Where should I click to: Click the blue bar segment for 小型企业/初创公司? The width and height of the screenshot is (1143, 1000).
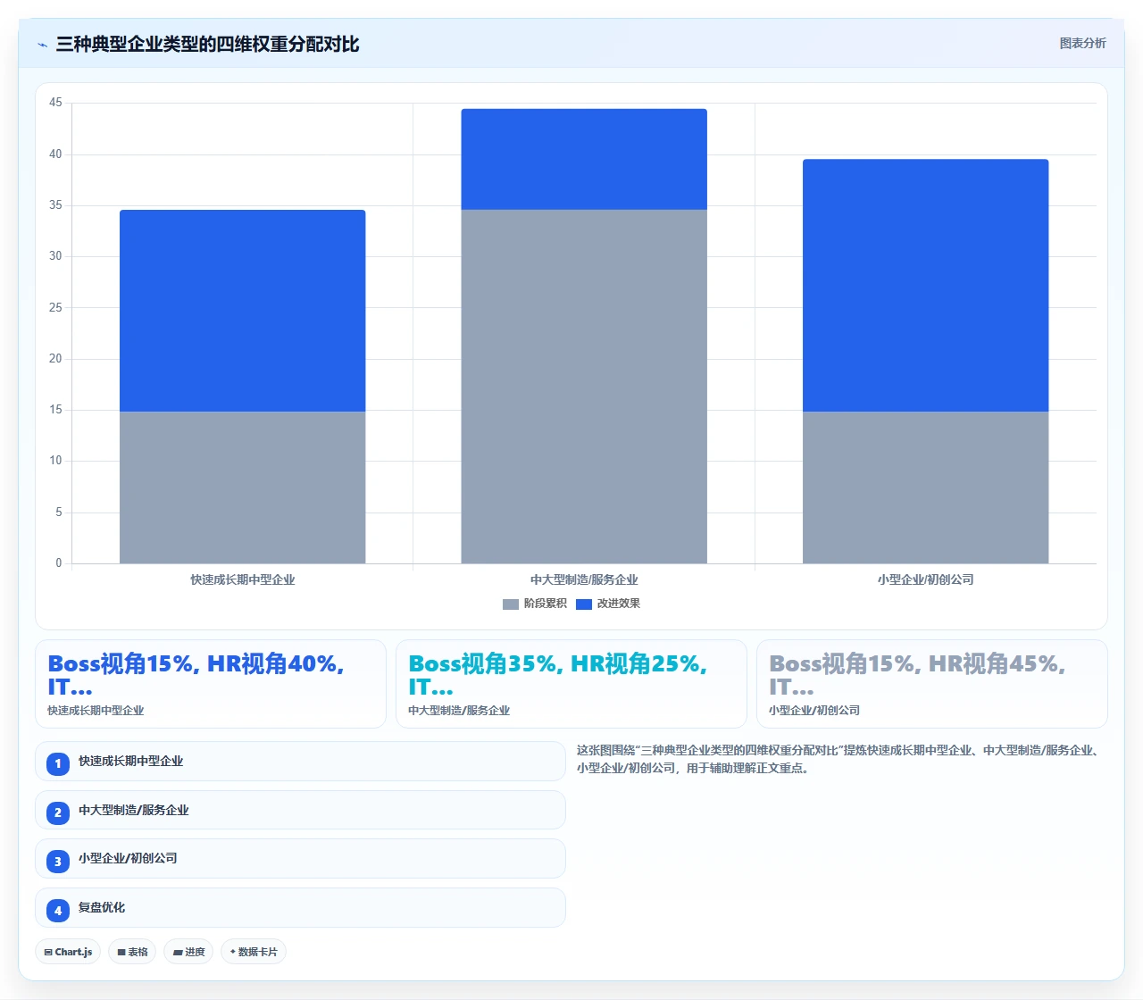[925, 286]
